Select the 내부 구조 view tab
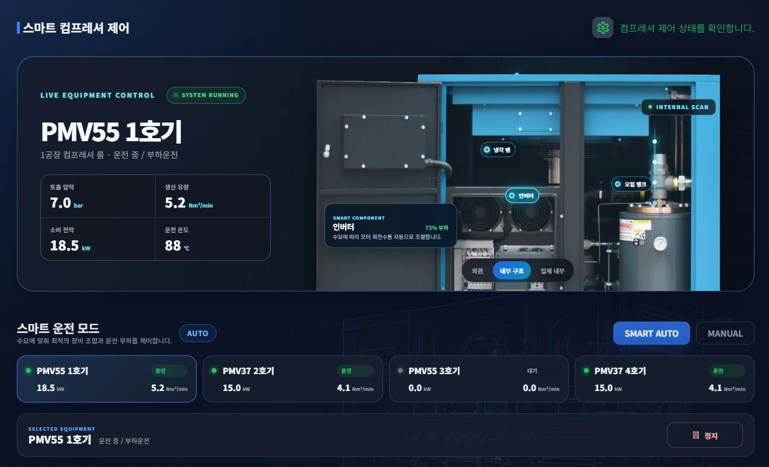 (x=511, y=271)
